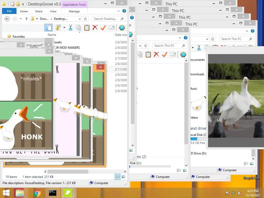264x198 pixels.
Task: Select the Music folder in This PC
Action: pos(194,89)
